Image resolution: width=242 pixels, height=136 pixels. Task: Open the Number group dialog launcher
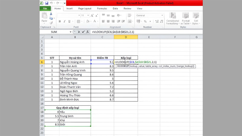tap(162, 27)
